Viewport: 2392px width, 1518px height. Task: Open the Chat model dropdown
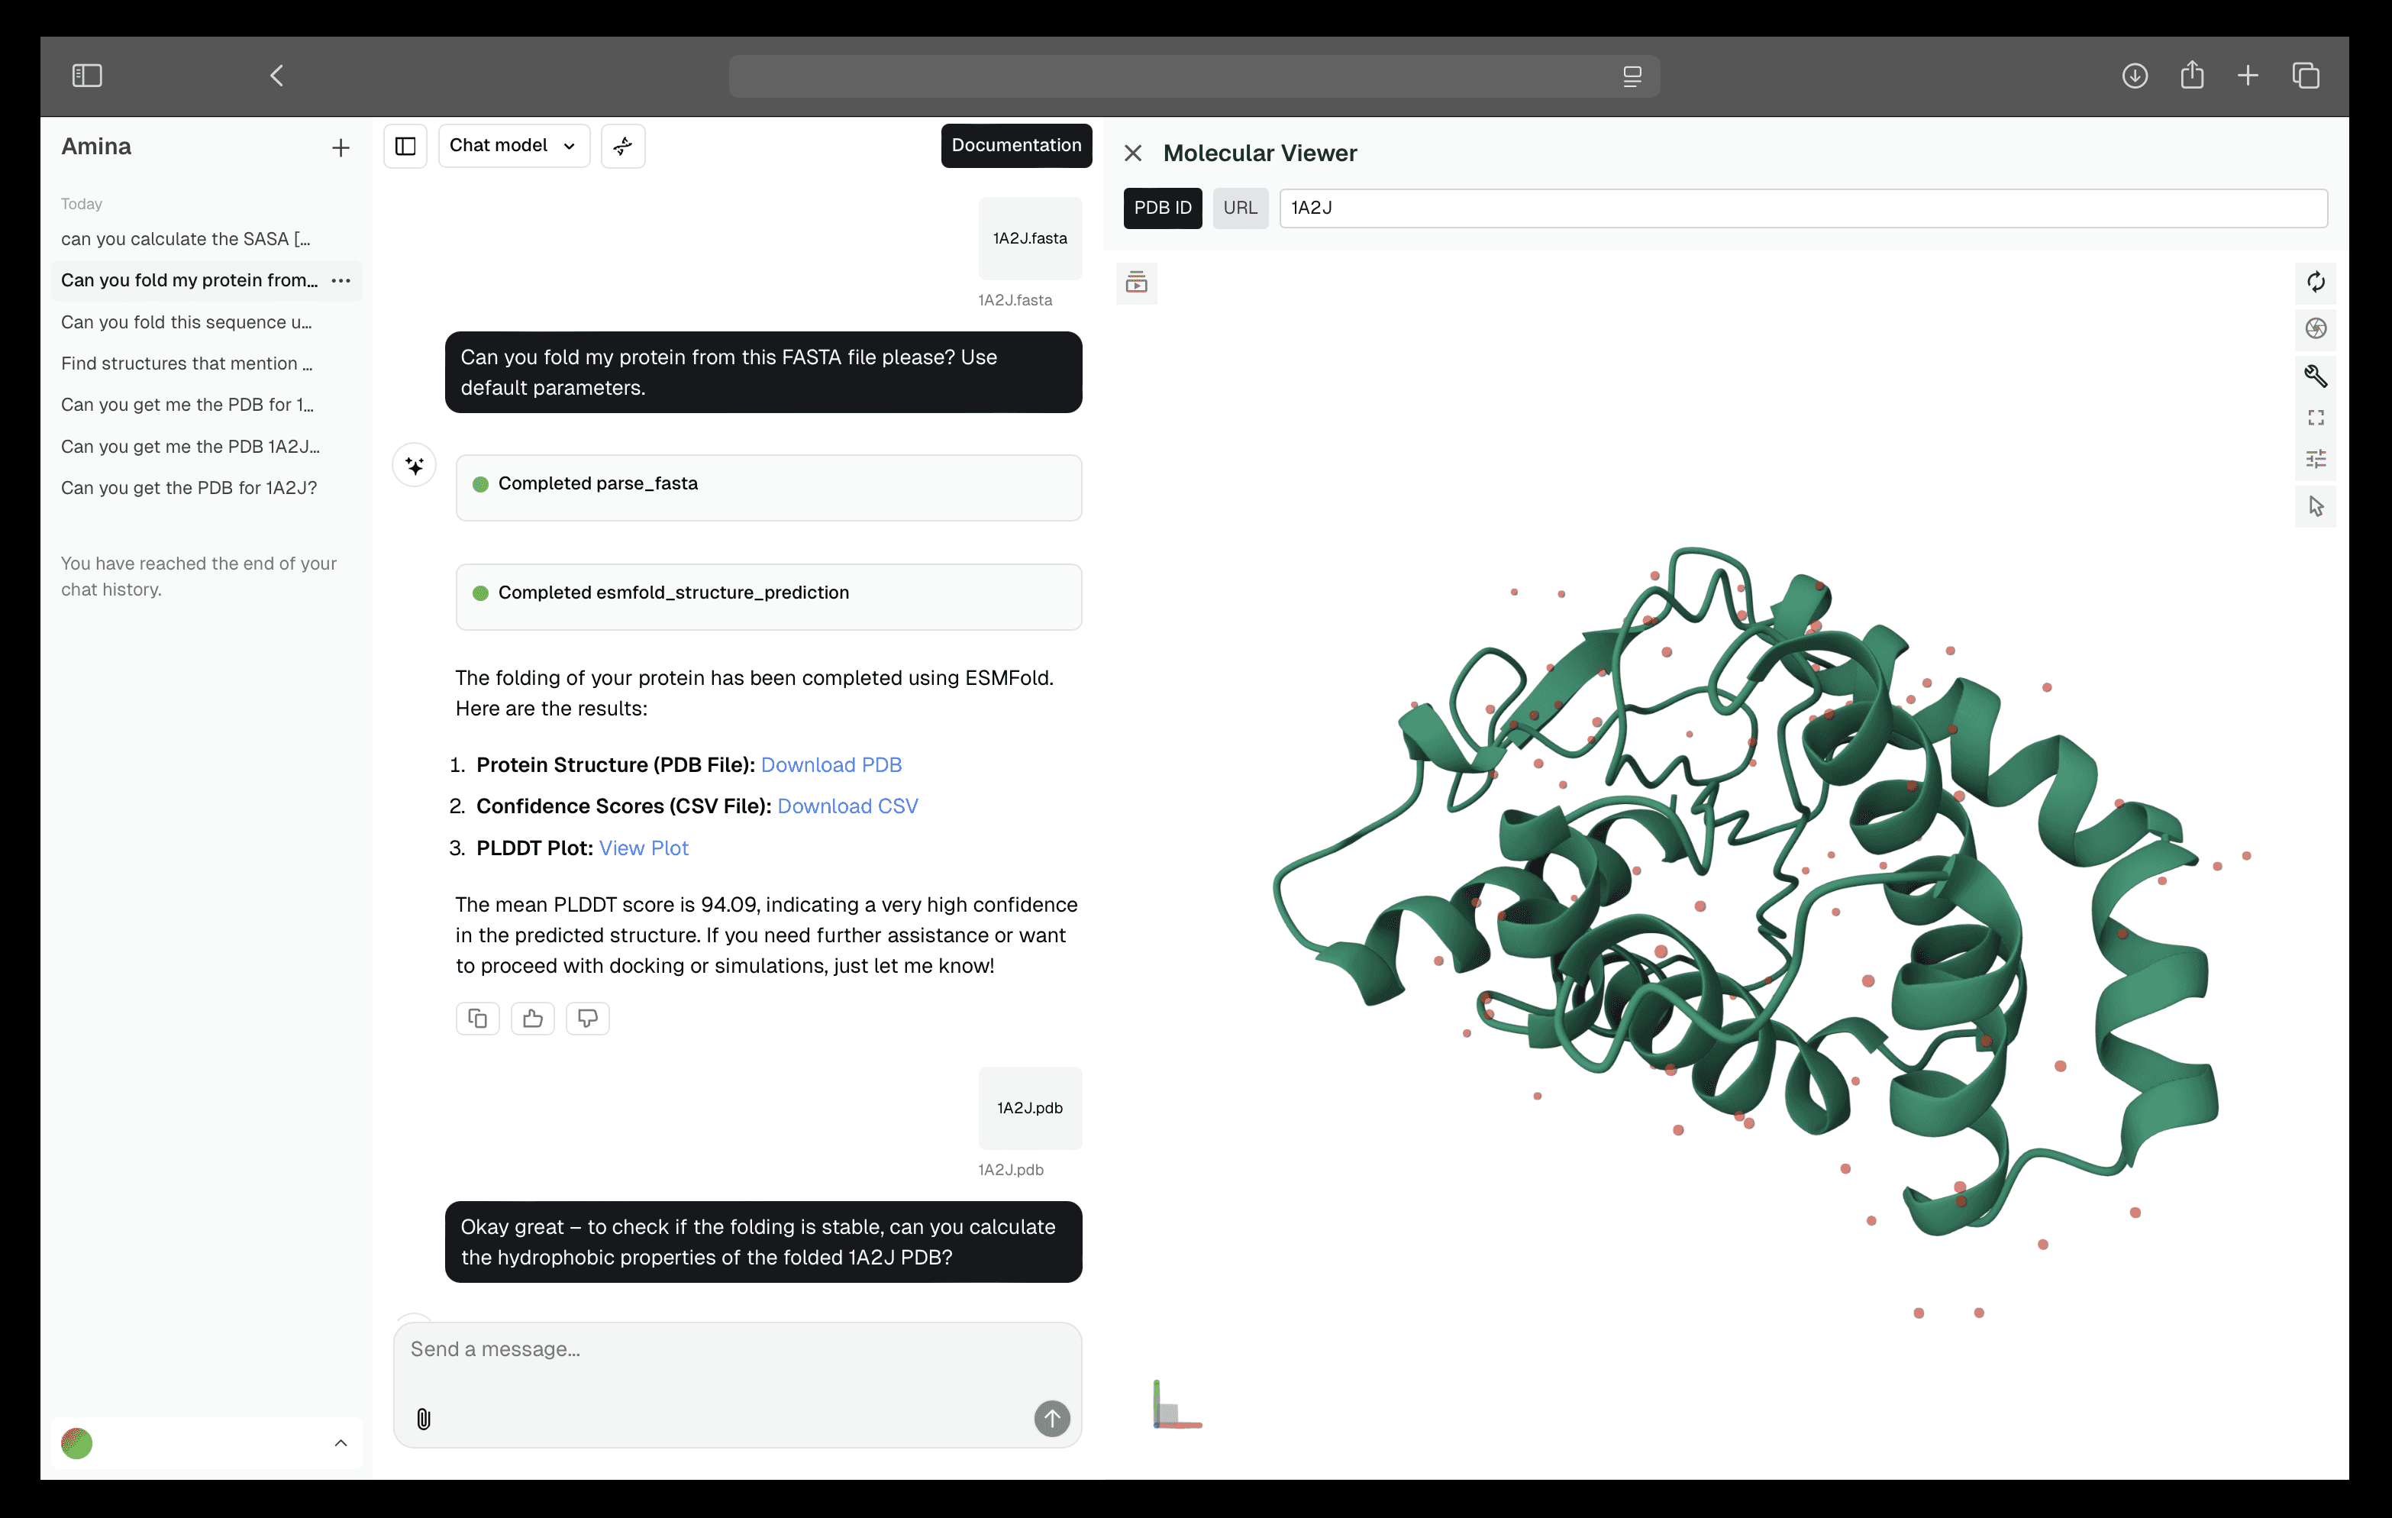[512, 145]
